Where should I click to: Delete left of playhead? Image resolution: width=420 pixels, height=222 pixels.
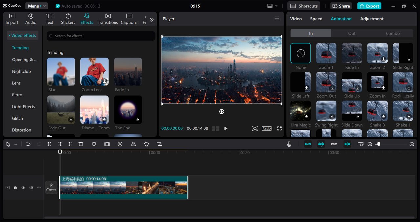click(x=60, y=144)
